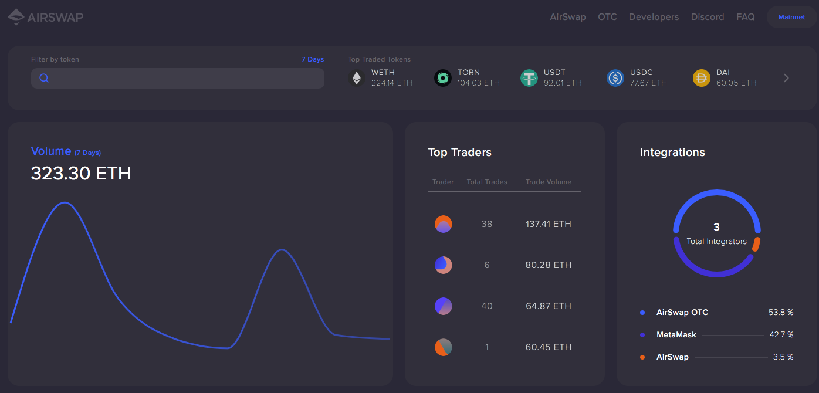Image resolution: width=819 pixels, height=393 pixels.
Task: Click 64.87 ETH trade volume
Action: [x=549, y=306]
